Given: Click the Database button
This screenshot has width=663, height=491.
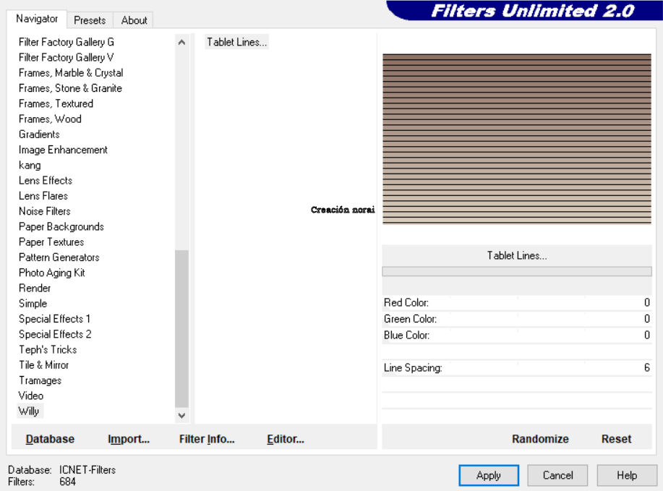Looking at the screenshot, I should pos(50,439).
